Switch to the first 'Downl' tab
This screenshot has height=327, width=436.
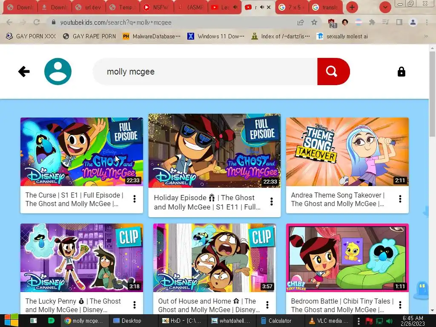click(x=20, y=7)
